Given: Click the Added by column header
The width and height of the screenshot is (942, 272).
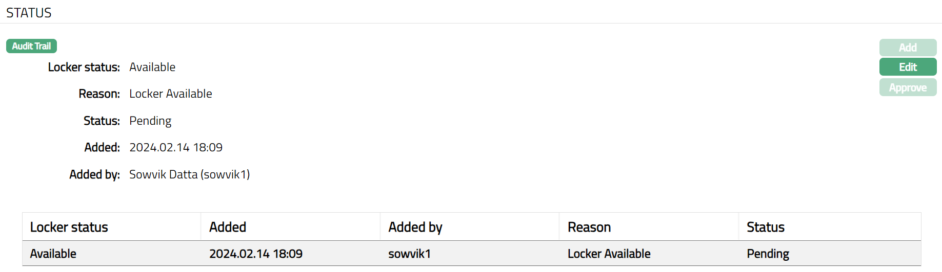Looking at the screenshot, I should 415,227.
